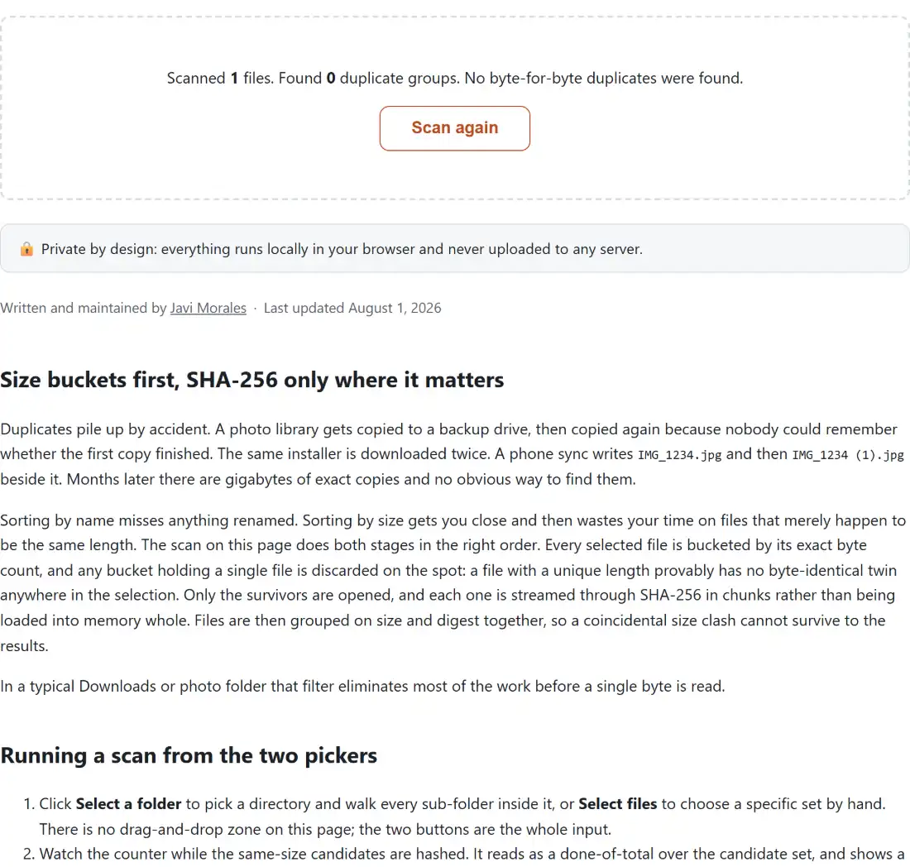Click the bold 'Select files' text
The width and height of the screenshot is (910, 867).
tap(617, 804)
